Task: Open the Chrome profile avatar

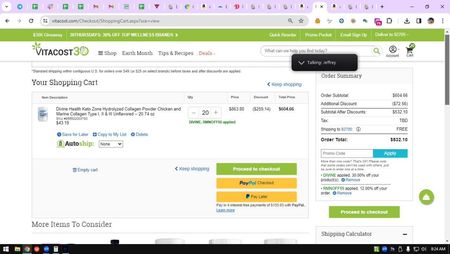Action: tap(431, 21)
